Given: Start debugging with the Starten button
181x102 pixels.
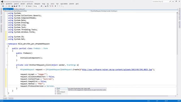Looking at the screenshot, I should point(29,6).
